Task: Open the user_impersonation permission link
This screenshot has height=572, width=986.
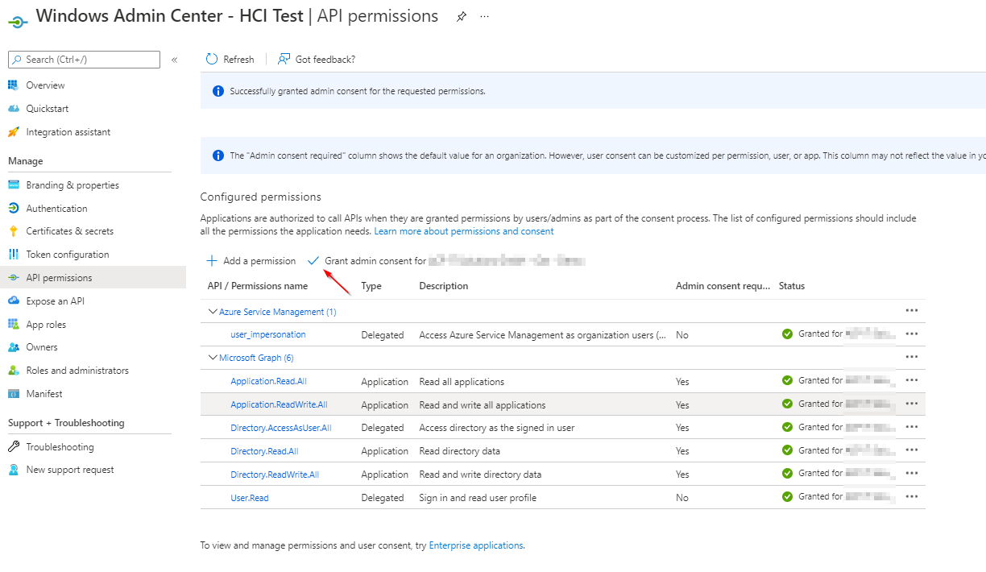Action: pos(268,334)
